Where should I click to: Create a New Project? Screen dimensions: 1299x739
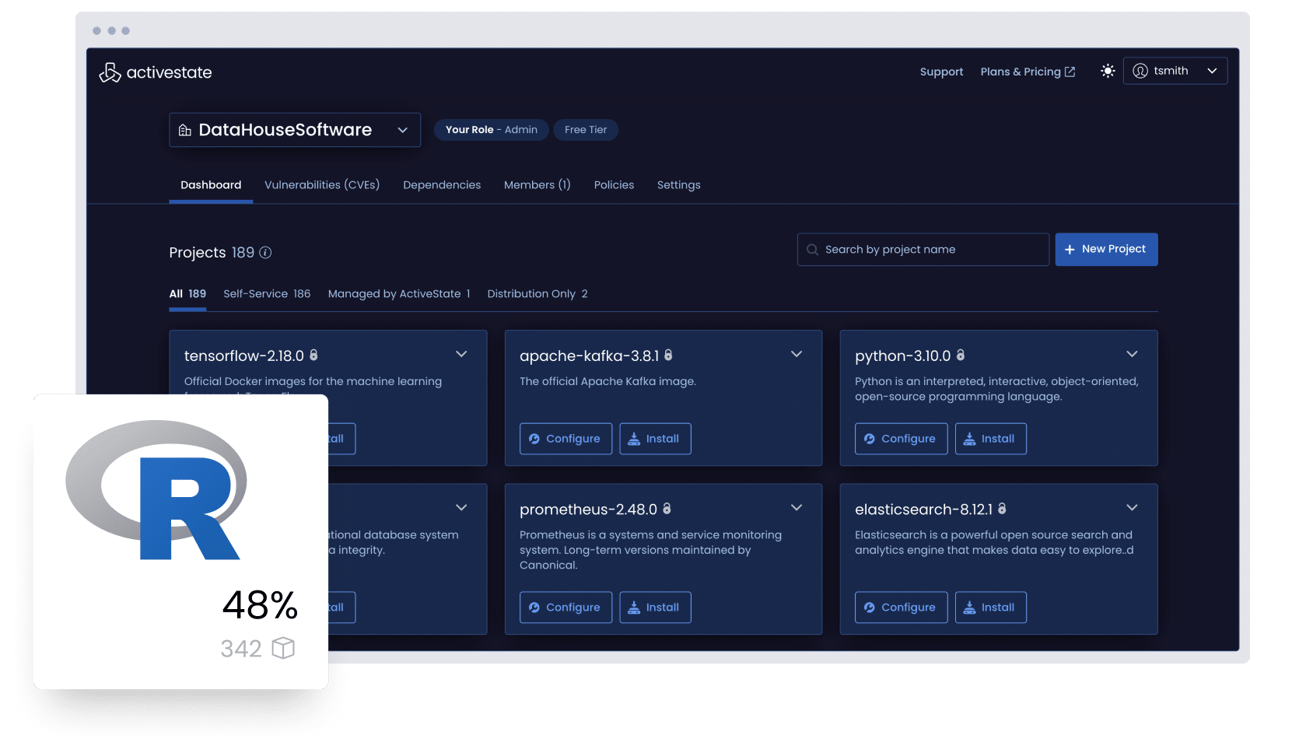pos(1106,250)
